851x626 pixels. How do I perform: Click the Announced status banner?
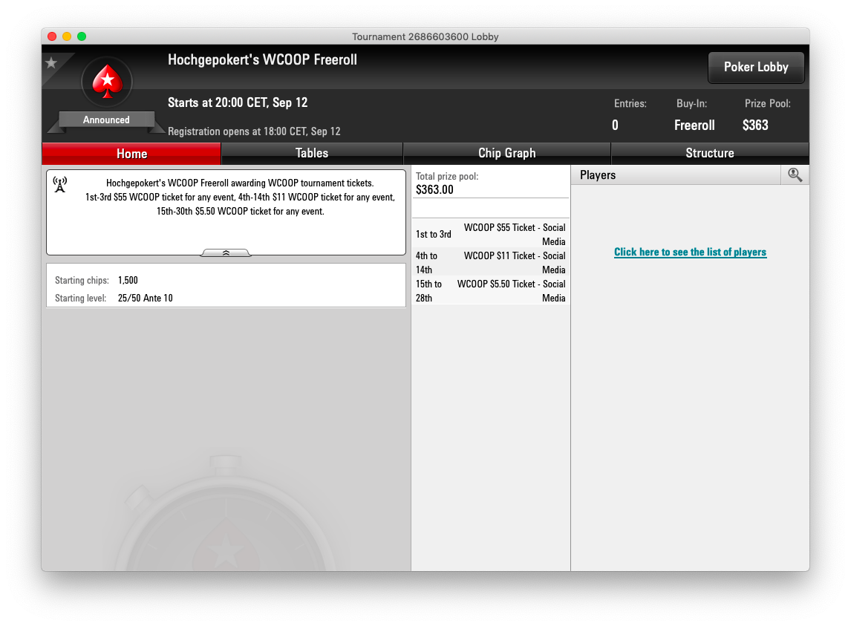coord(106,120)
